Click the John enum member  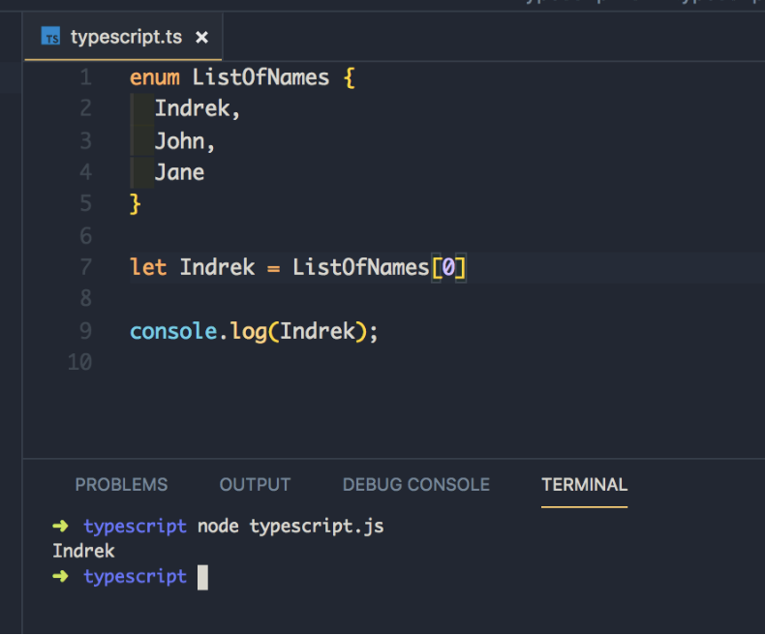(x=179, y=141)
